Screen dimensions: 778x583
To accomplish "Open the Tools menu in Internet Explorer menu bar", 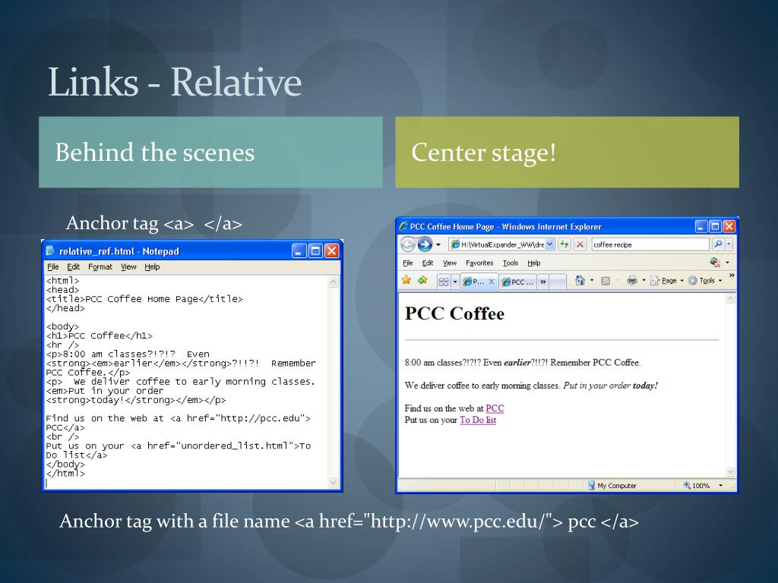I will coord(510,263).
